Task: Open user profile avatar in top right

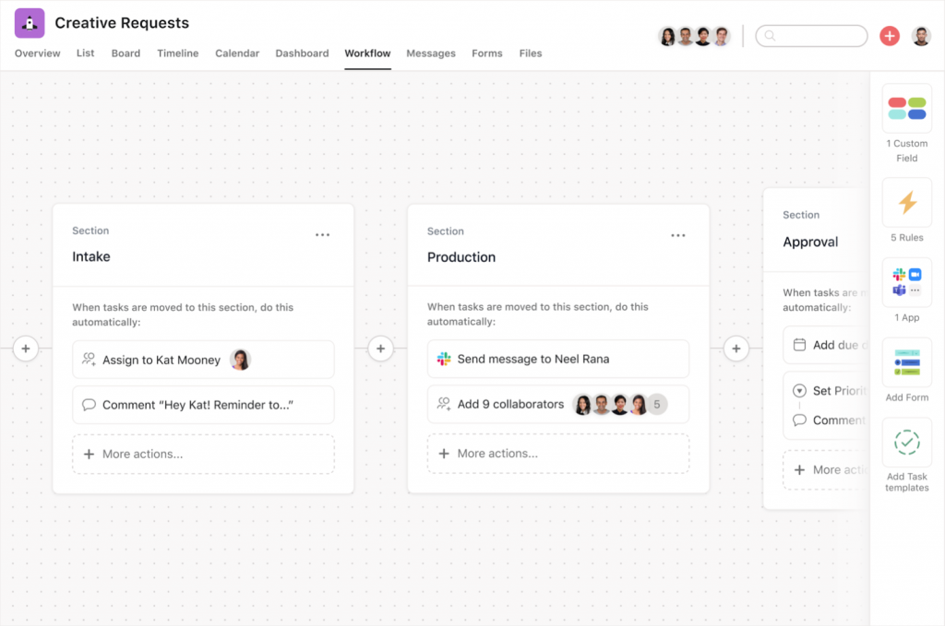Action: [x=921, y=36]
